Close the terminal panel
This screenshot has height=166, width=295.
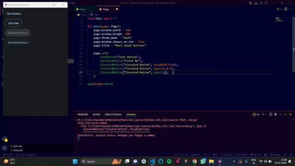[x=290, y=114]
